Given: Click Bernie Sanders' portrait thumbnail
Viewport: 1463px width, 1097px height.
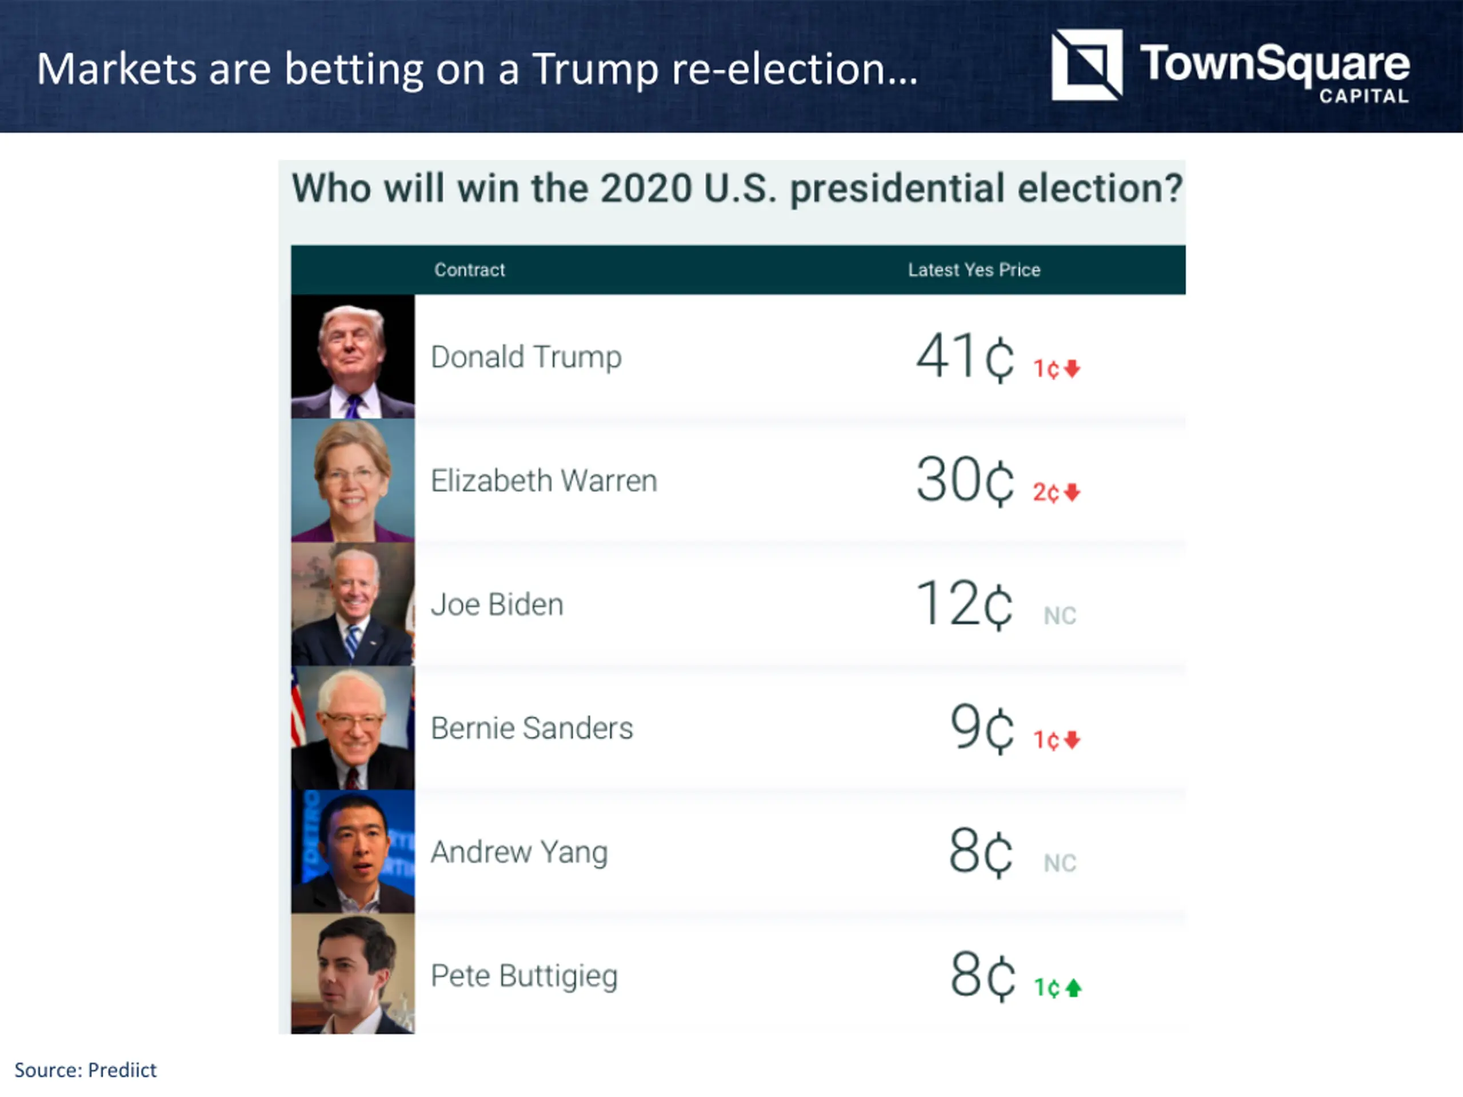Looking at the screenshot, I should point(353,728).
